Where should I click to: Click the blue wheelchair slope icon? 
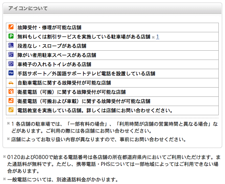click(x=11, y=45)
